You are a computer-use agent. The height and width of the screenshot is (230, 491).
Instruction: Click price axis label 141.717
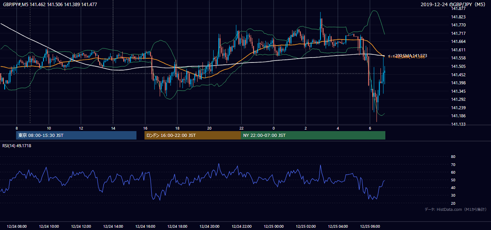[458, 33]
